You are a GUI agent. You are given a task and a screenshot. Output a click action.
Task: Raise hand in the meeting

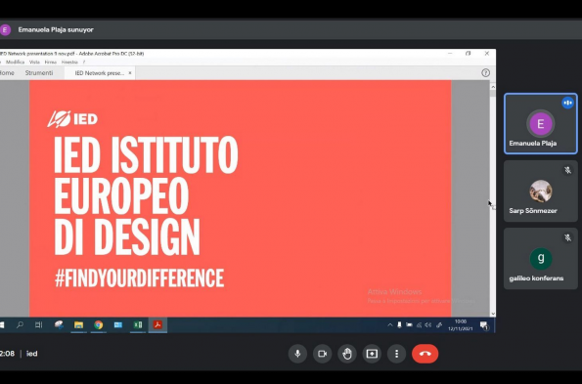coord(347,354)
